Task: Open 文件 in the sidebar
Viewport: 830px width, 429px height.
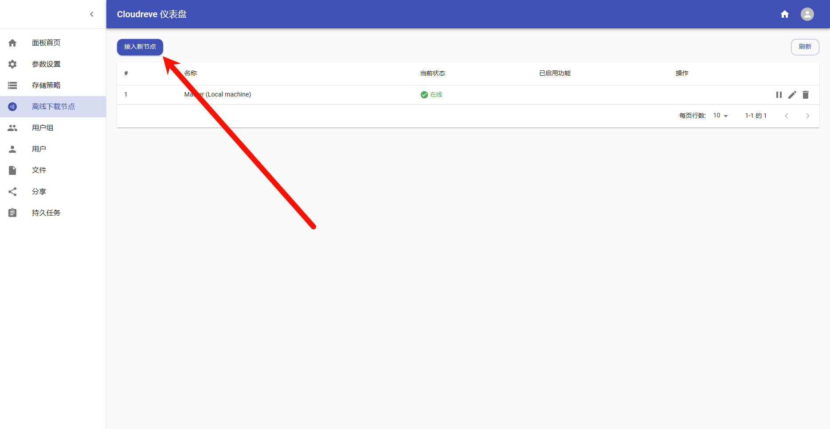Action: click(x=53, y=170)
